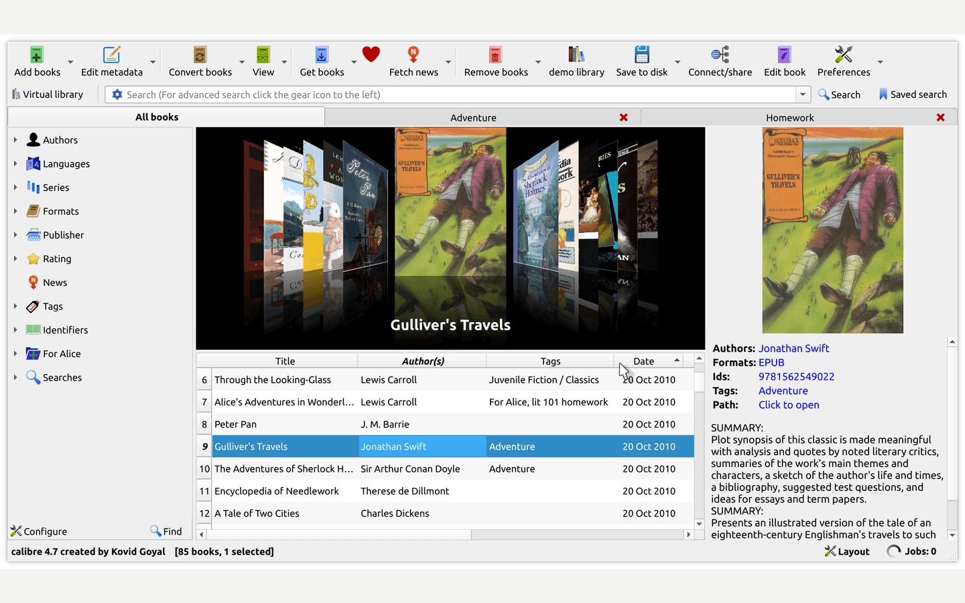Expand the Add books dropdown arrow
This screenshot has height=603, width=965.
click(x=70, y=62)
